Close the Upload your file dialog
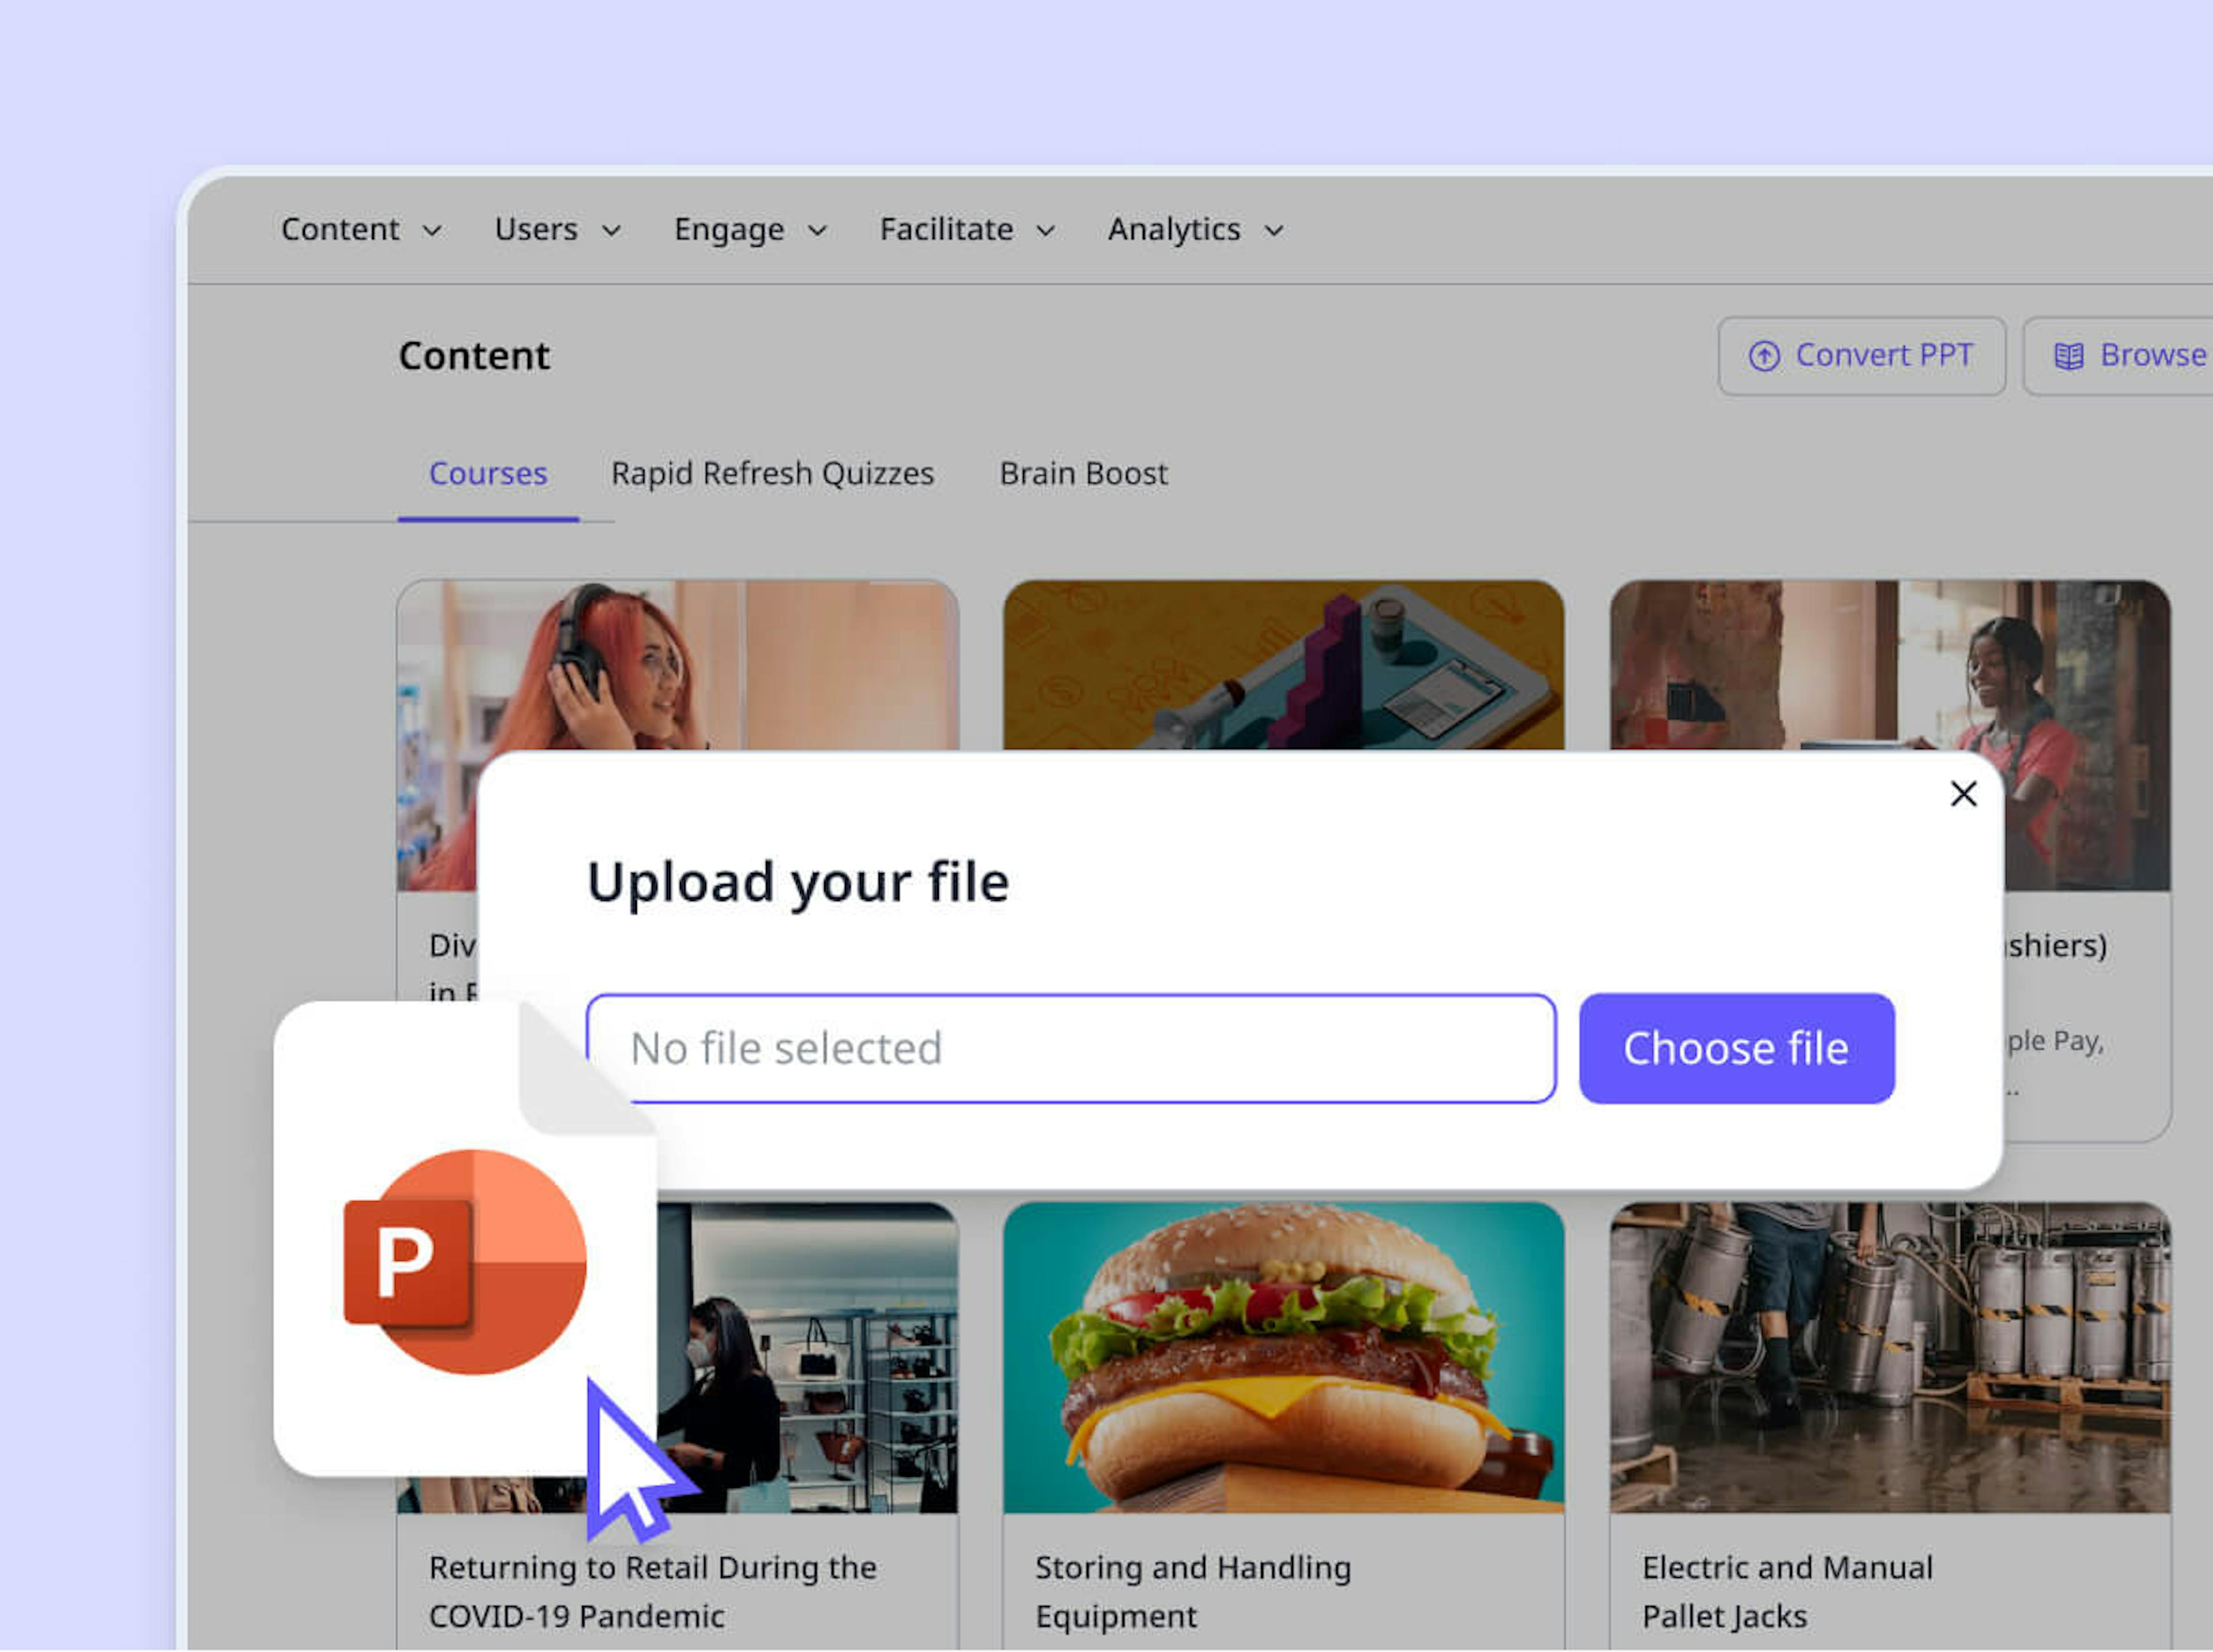Viewport: 2213px width, 1652px height. pos(1963,794)
